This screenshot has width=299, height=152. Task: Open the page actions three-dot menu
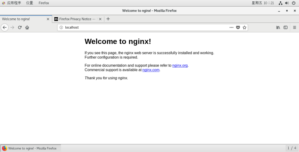point(231,27)
